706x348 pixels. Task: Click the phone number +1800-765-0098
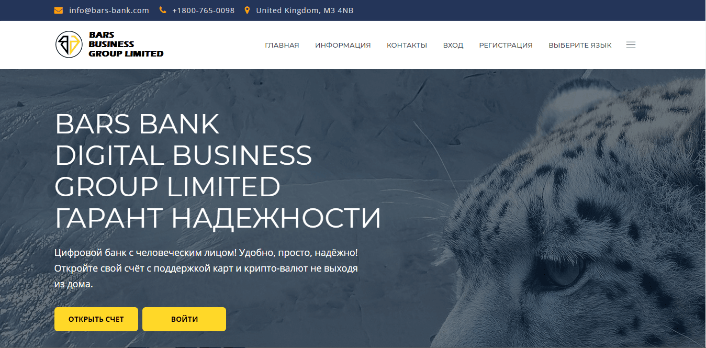203,10
